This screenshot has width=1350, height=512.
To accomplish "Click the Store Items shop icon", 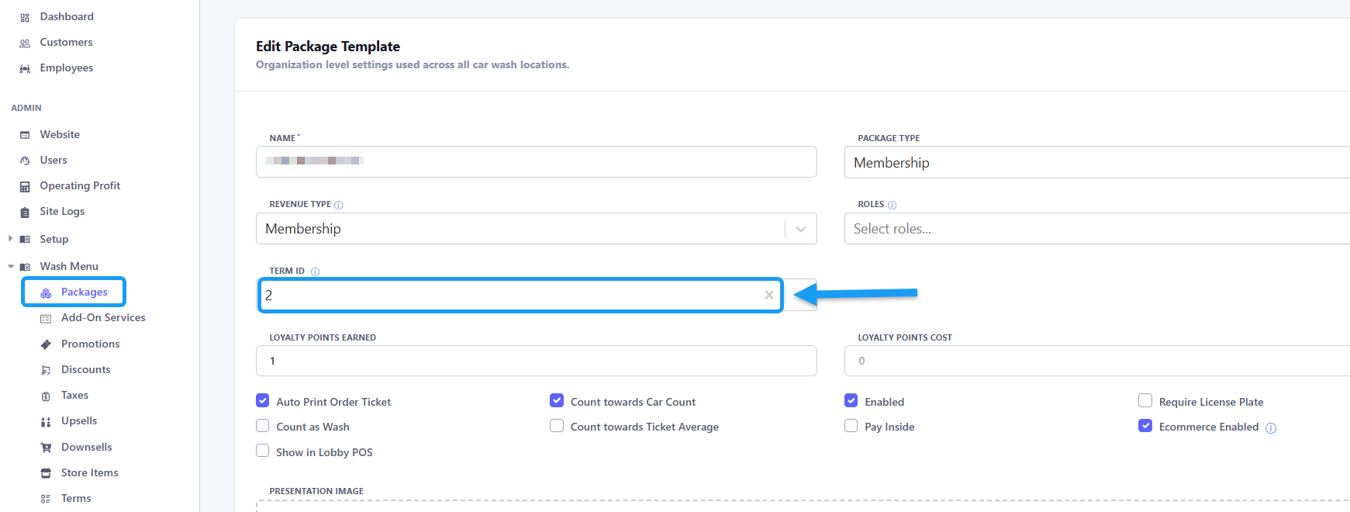I will coord(46,473).
